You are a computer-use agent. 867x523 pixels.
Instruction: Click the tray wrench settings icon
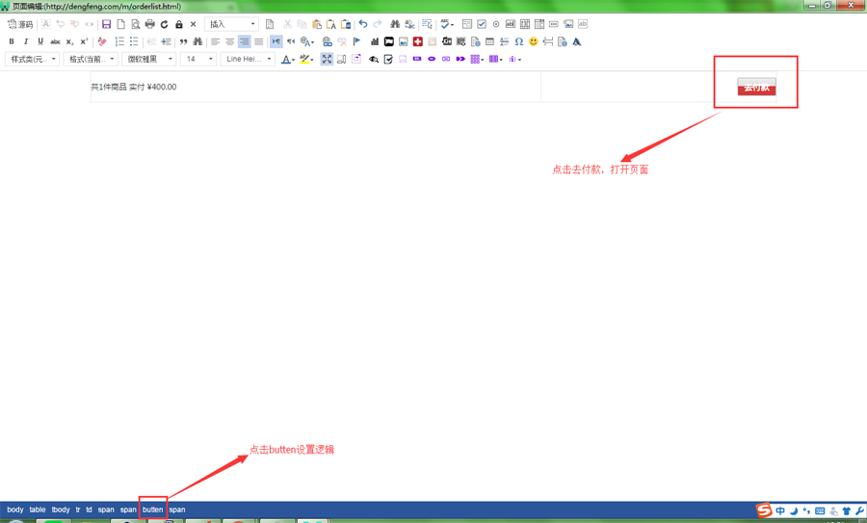coord(859,510)
